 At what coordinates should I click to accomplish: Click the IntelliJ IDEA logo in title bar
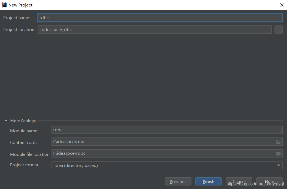4,5
